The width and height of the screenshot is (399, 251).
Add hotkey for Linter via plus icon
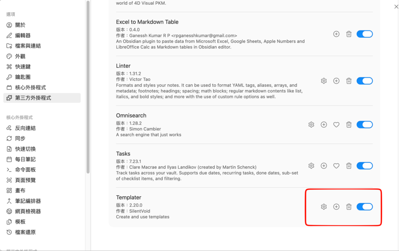click(336, 81)
